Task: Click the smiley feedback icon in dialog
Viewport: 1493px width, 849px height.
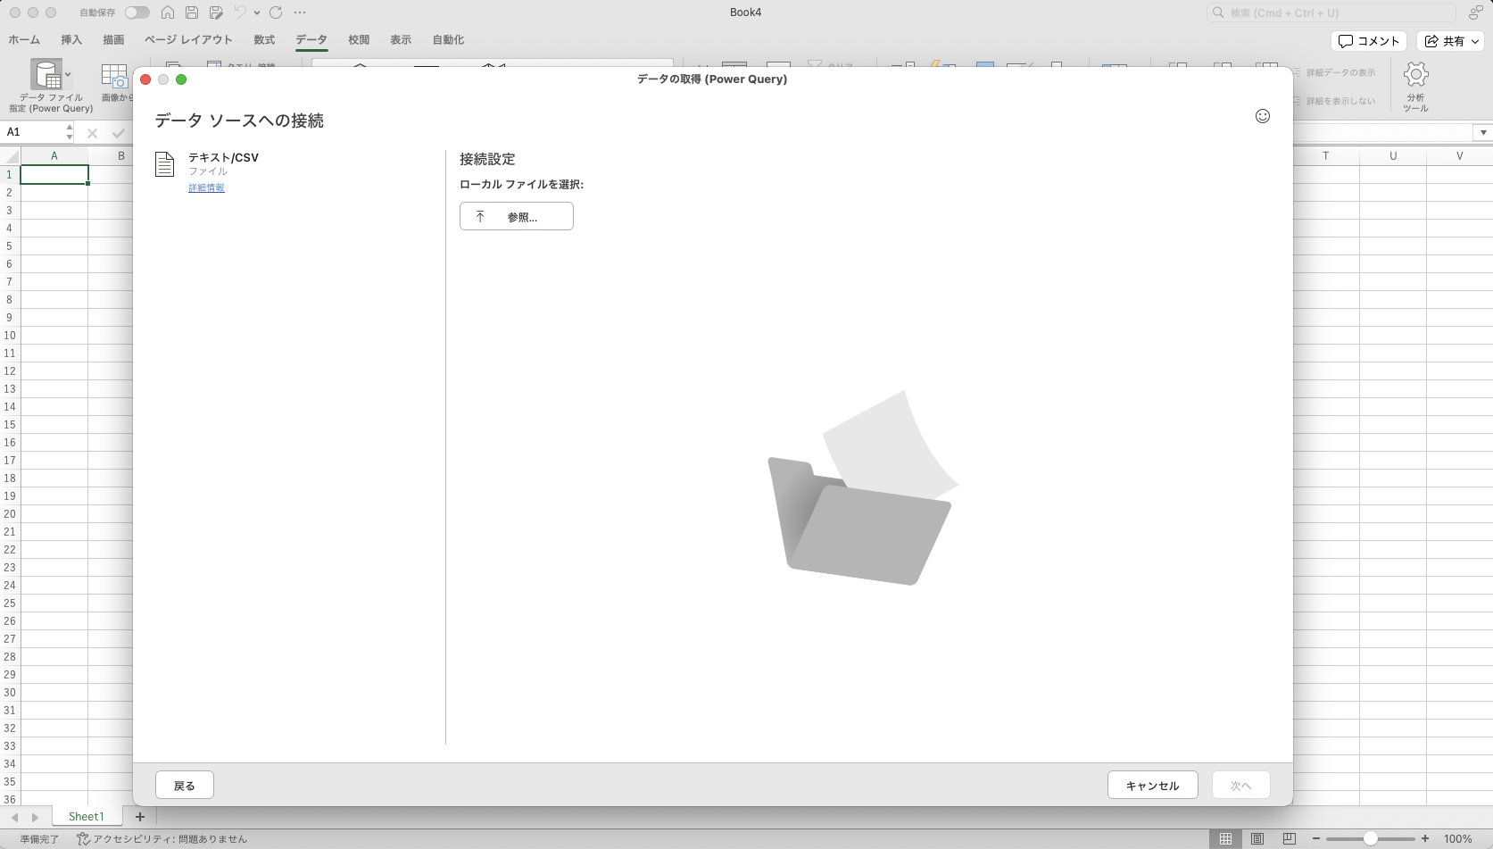Action: pos(1263,116)
